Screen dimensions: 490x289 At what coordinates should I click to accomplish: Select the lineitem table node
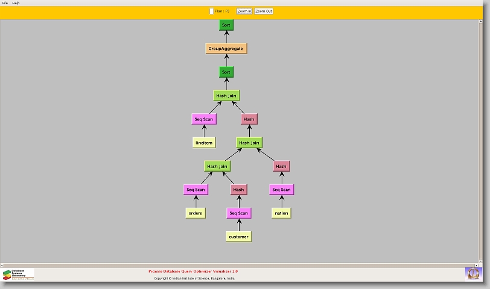point(204,143)
